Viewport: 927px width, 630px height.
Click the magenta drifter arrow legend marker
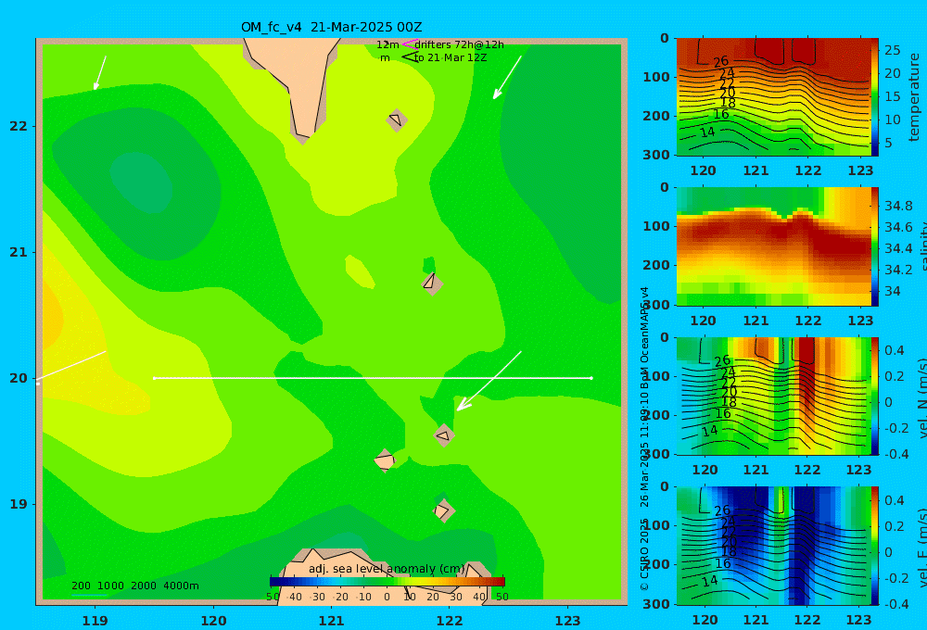click(x=409, y=44)
